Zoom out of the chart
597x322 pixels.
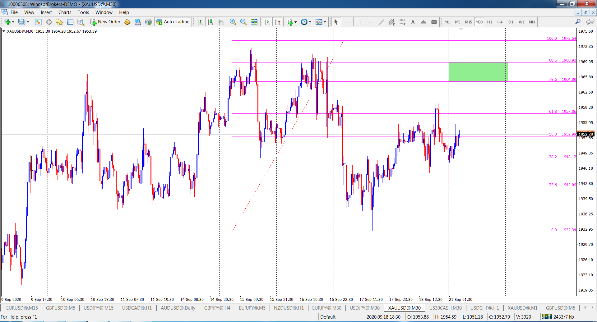(x=243, y=22)
